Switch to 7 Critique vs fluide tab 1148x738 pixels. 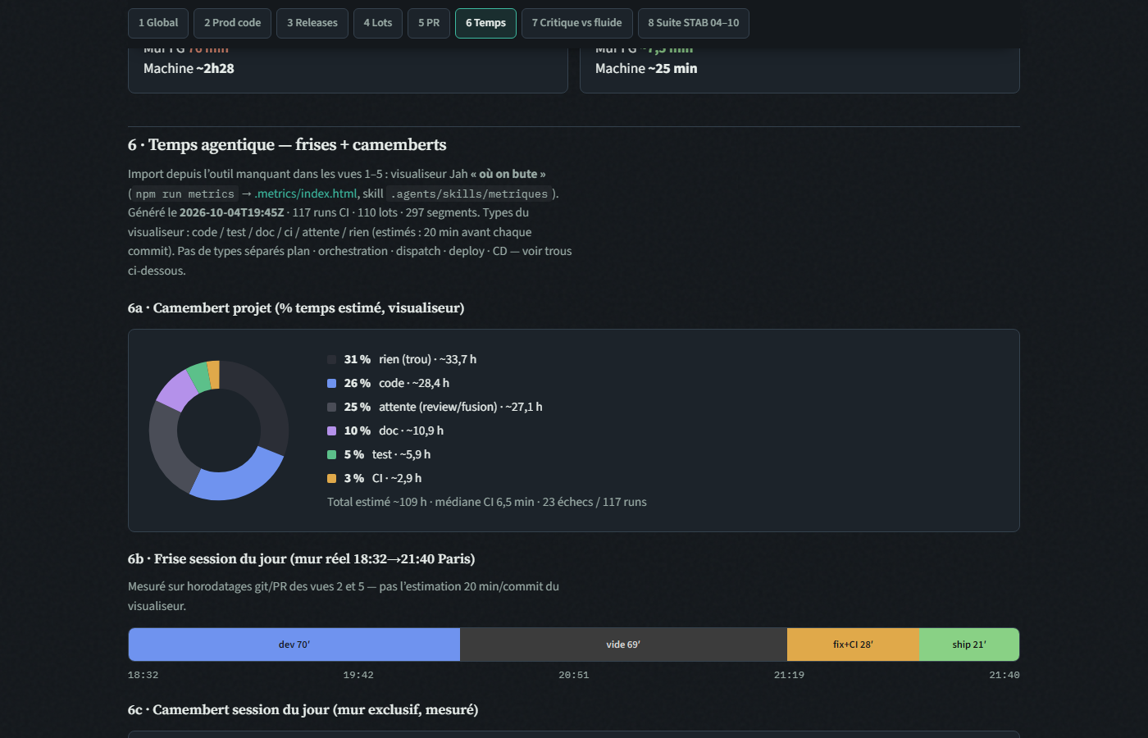pos(576,23)
